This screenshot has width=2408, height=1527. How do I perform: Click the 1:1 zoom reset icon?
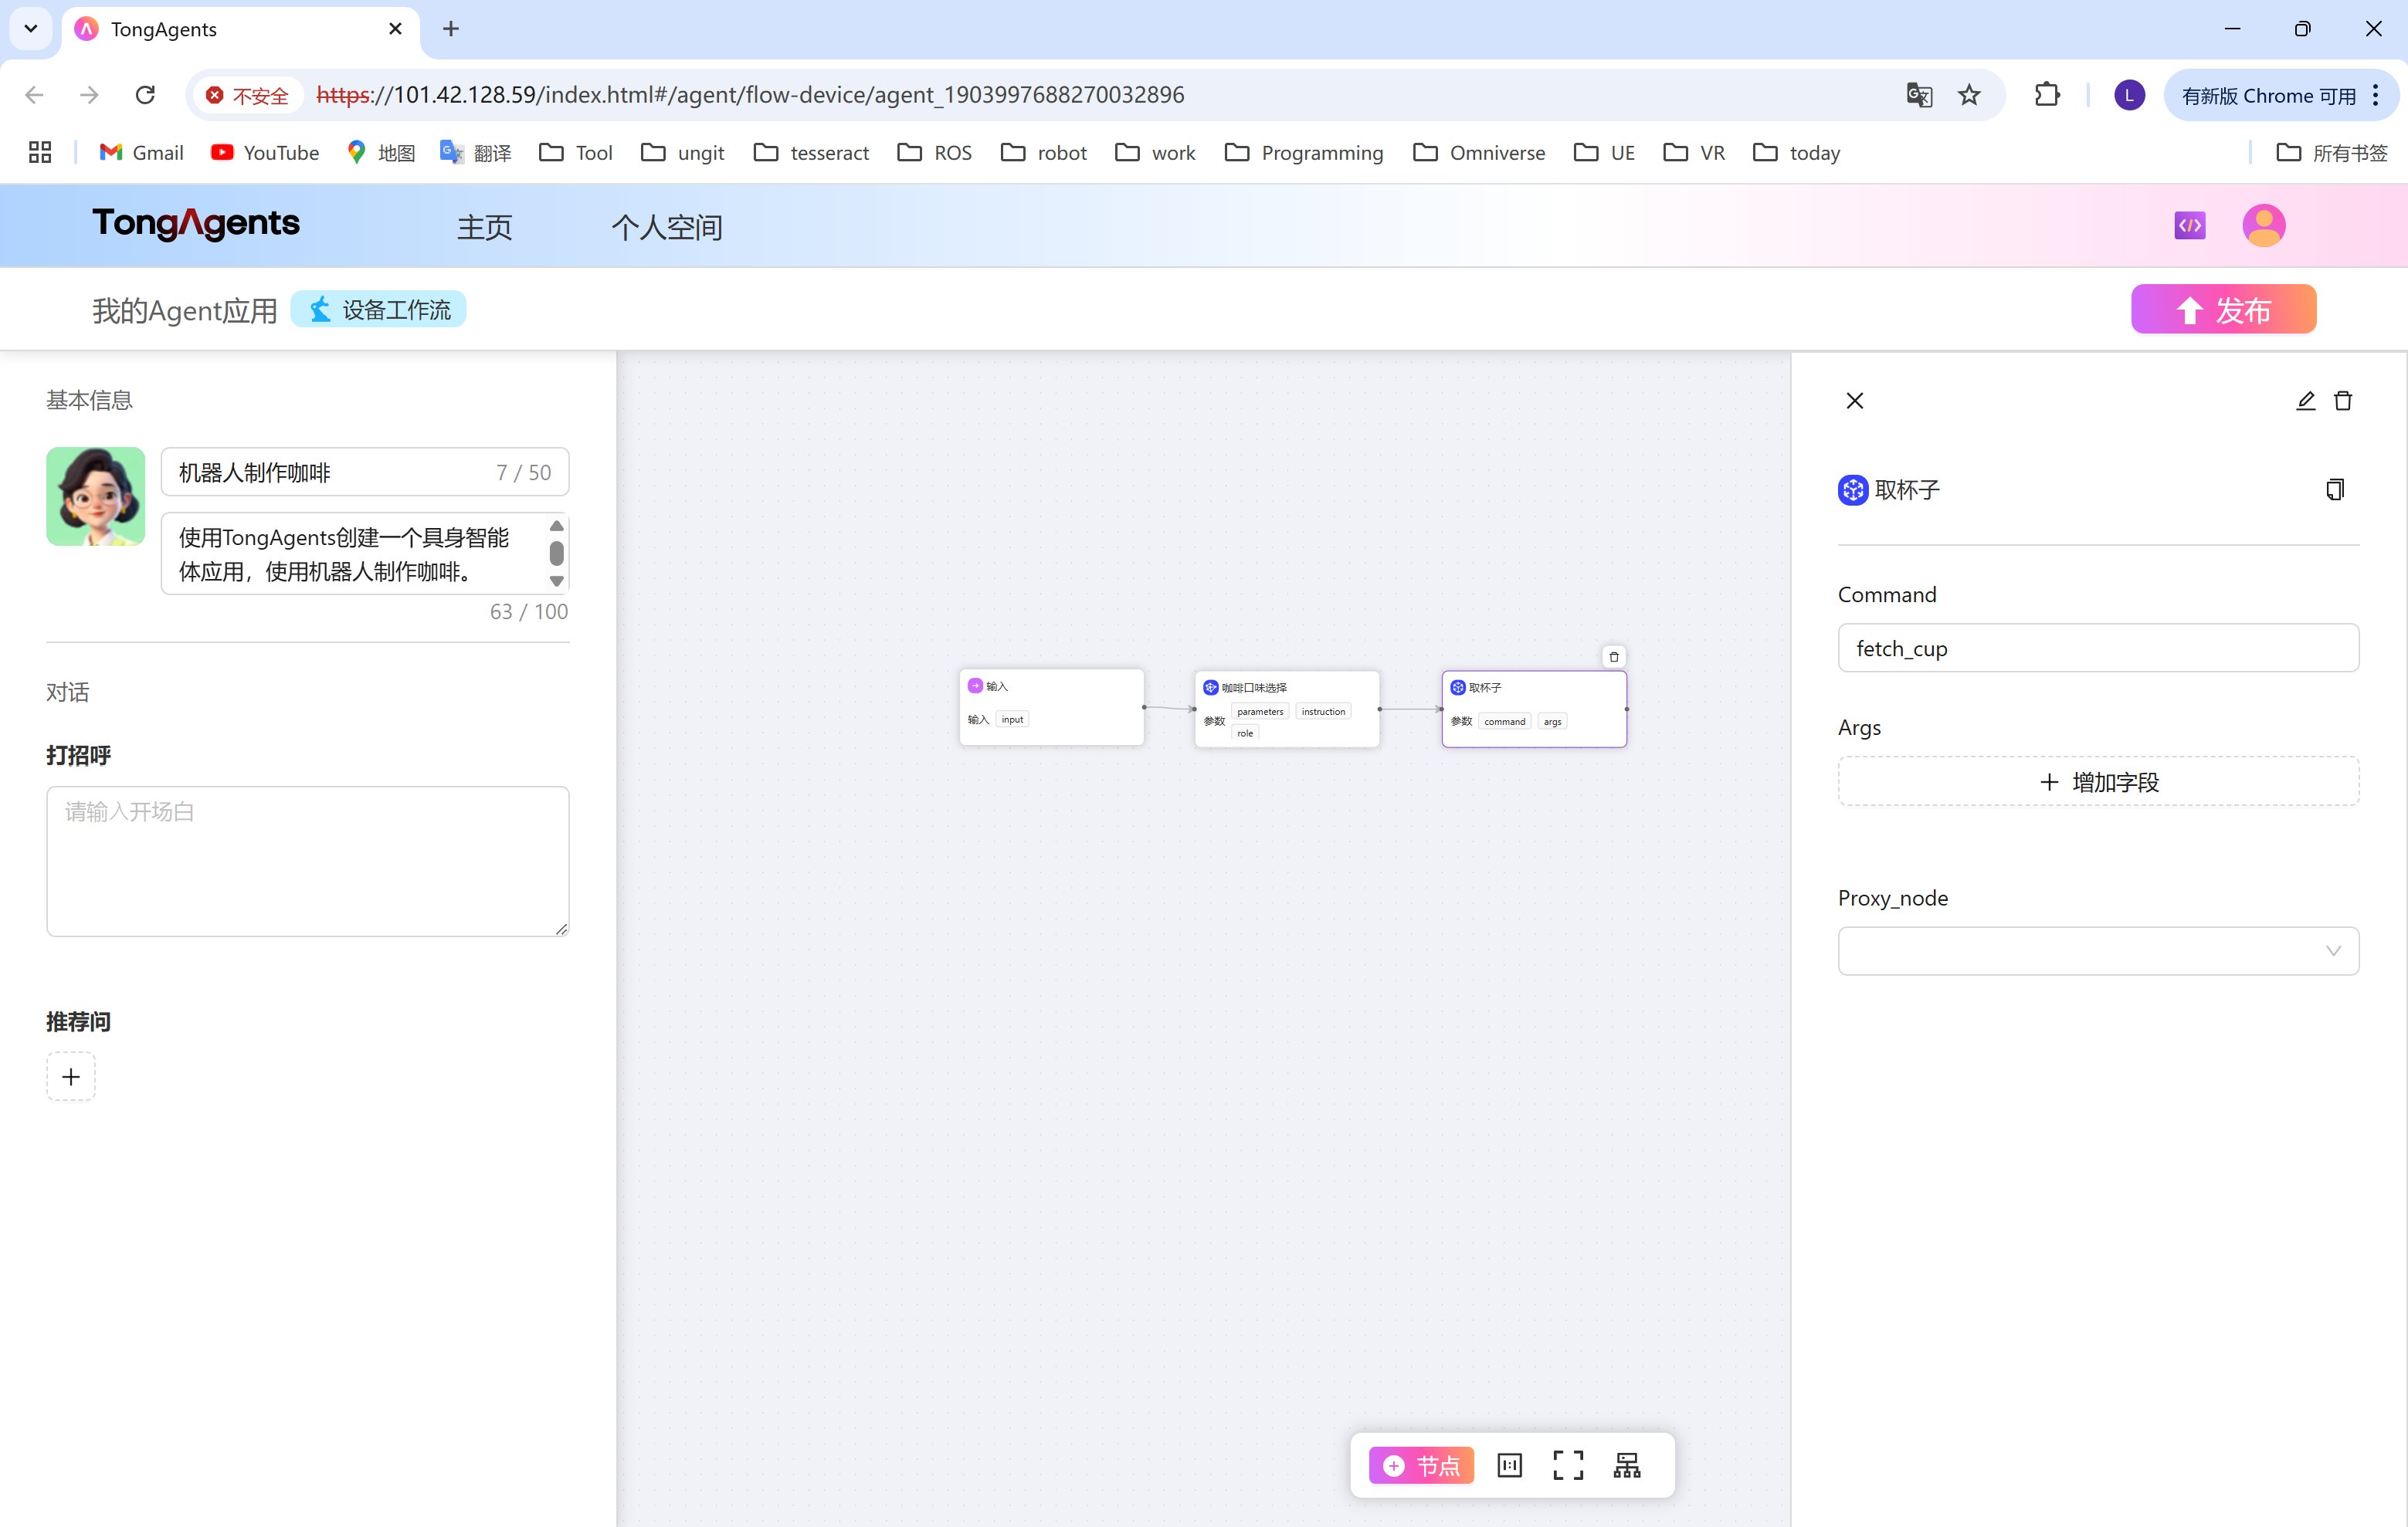point(1509,1465)
